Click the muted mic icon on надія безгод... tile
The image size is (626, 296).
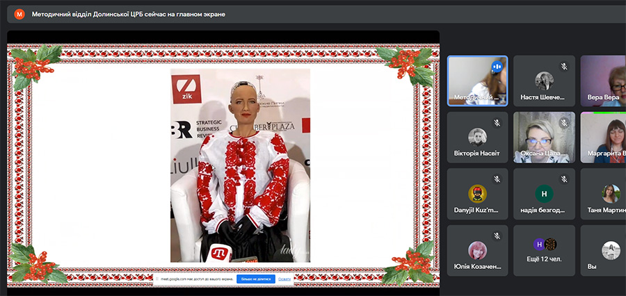click(x=563, y=179)
